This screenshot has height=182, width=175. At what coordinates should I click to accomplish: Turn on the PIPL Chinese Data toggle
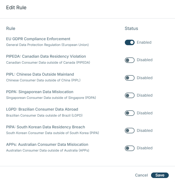click(130, 78)
